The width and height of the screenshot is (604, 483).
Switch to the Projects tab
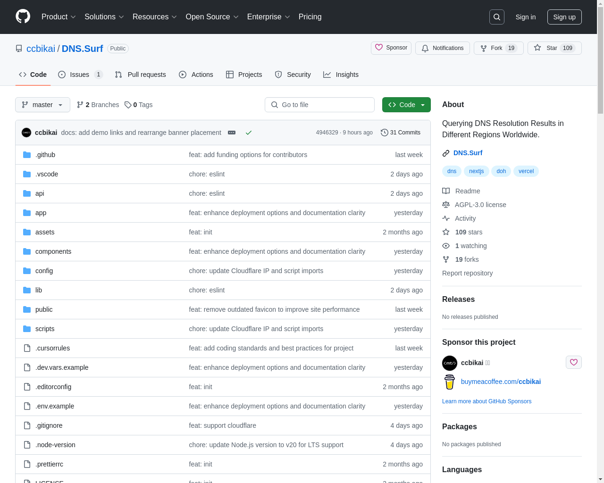(244, 75)
